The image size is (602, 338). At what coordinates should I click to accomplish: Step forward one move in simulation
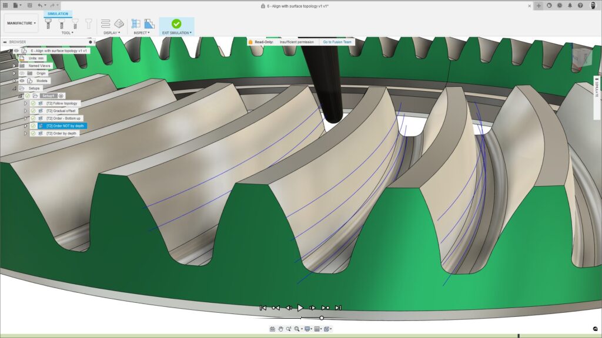tap(313, 307)
